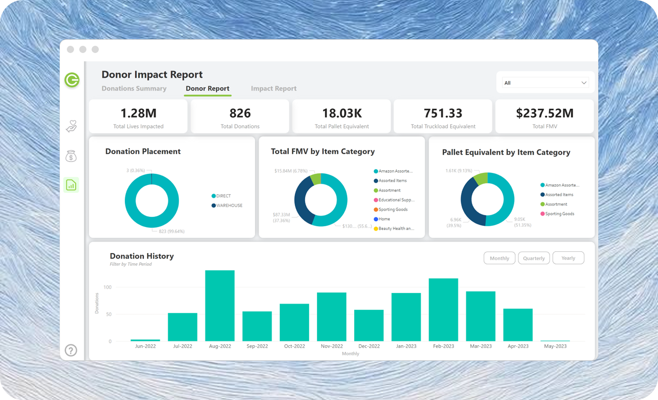Select the Donor Report tab
The width and height of the screenshot is (658, 400).
tap(207, 88)
